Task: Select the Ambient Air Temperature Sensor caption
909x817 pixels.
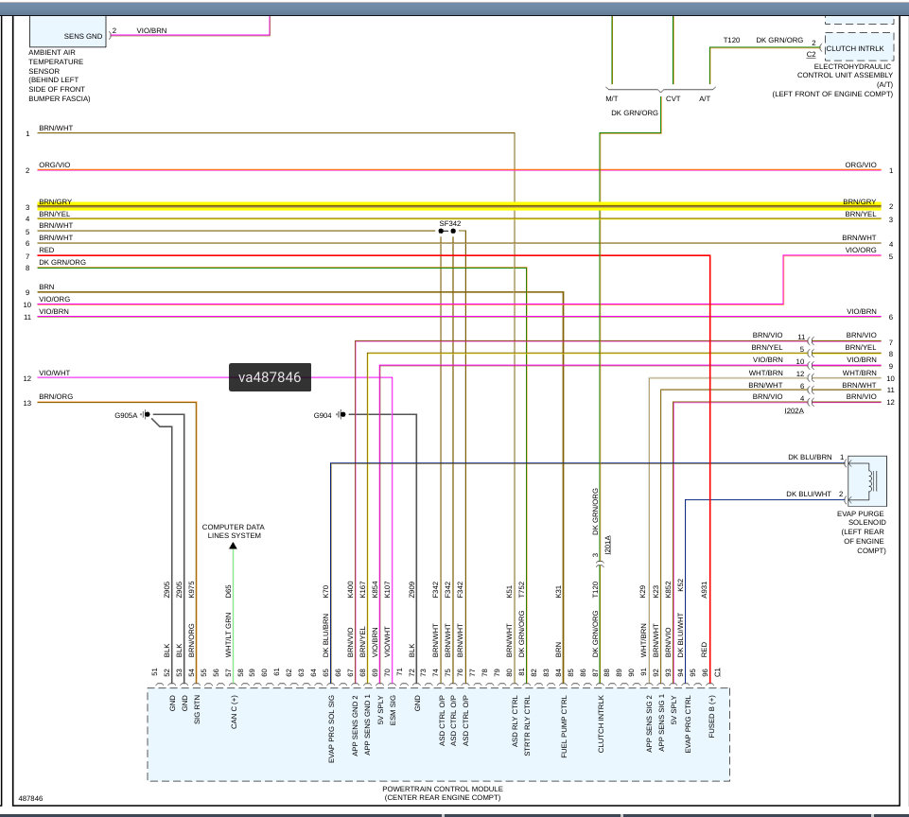Action: (60, 76)
